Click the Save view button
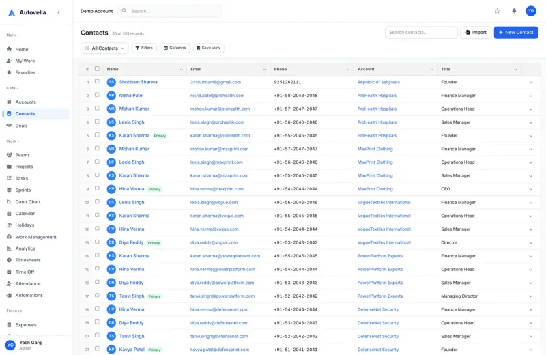Image resolution: width=546 pixels, height=355 pixels. coord(209,48)
